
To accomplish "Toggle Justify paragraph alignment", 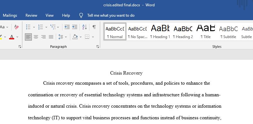I will pyautogui.click(x=51, y=37).
